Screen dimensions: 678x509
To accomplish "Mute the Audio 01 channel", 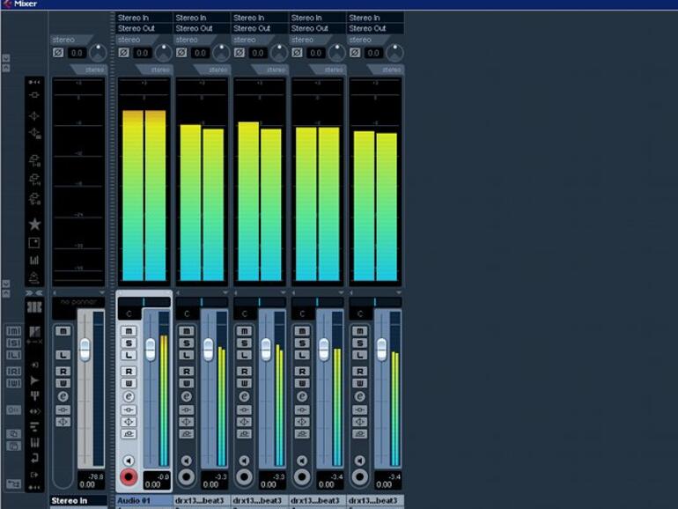I will click(129, 330).
